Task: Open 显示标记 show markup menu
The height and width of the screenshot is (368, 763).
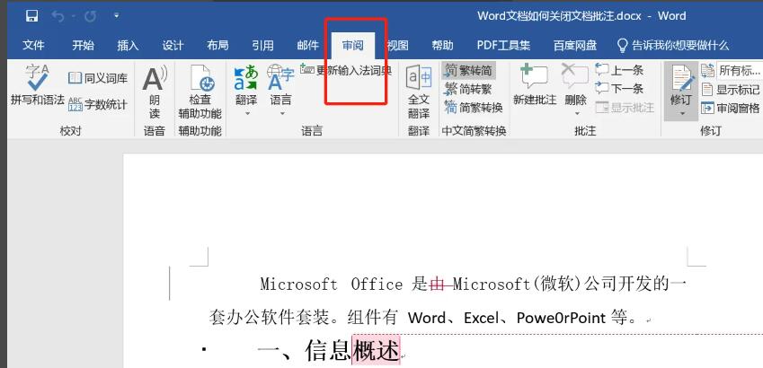Action: [730, 90]
